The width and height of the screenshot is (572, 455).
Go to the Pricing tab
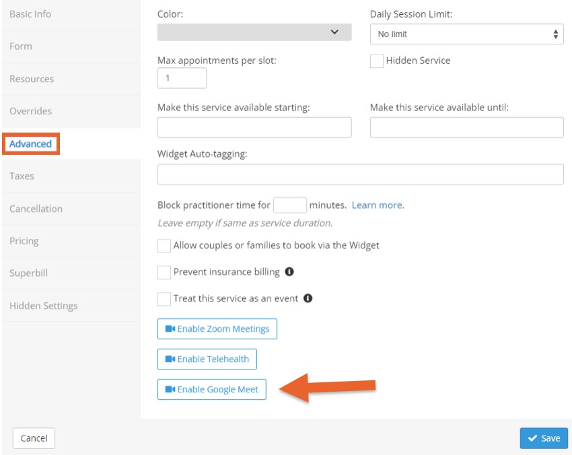tap(24, 241)
